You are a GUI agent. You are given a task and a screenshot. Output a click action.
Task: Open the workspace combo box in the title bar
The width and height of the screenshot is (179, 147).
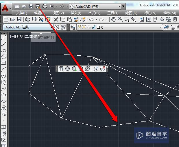tap(95, 6)
